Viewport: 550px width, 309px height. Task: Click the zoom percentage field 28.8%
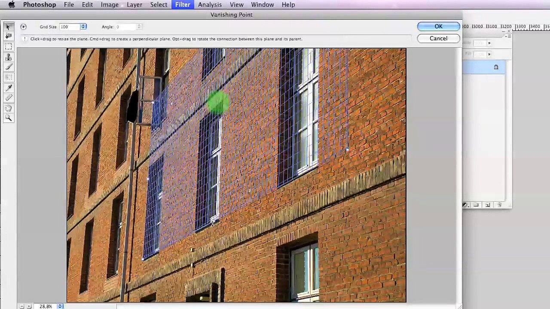46,306
